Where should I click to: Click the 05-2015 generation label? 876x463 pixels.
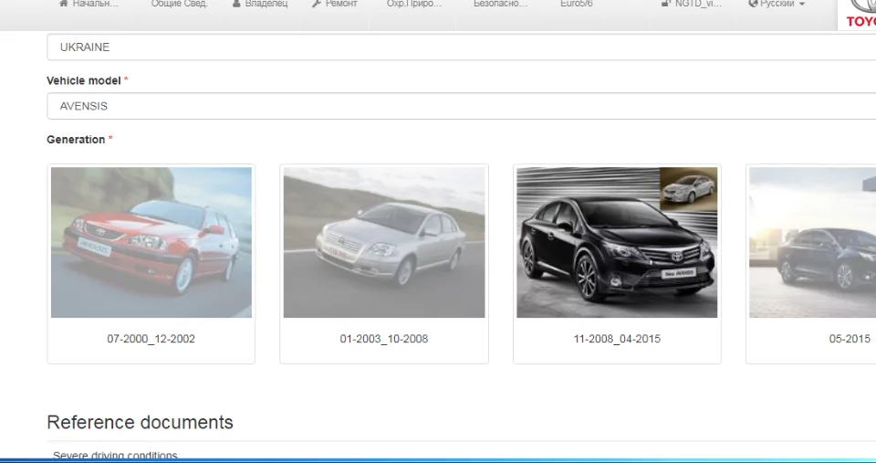pos(850,339)
